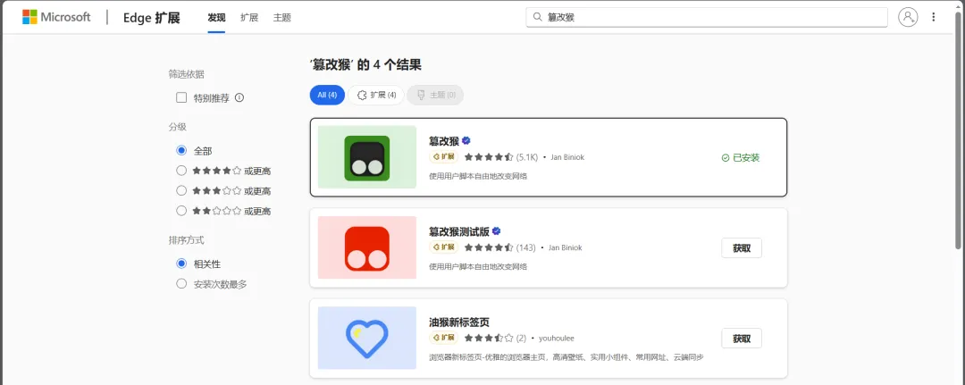The height and width of the screenshot is (385, 965).
Task: Select the All (4) filter chip
Action: [x=327, y=96]
